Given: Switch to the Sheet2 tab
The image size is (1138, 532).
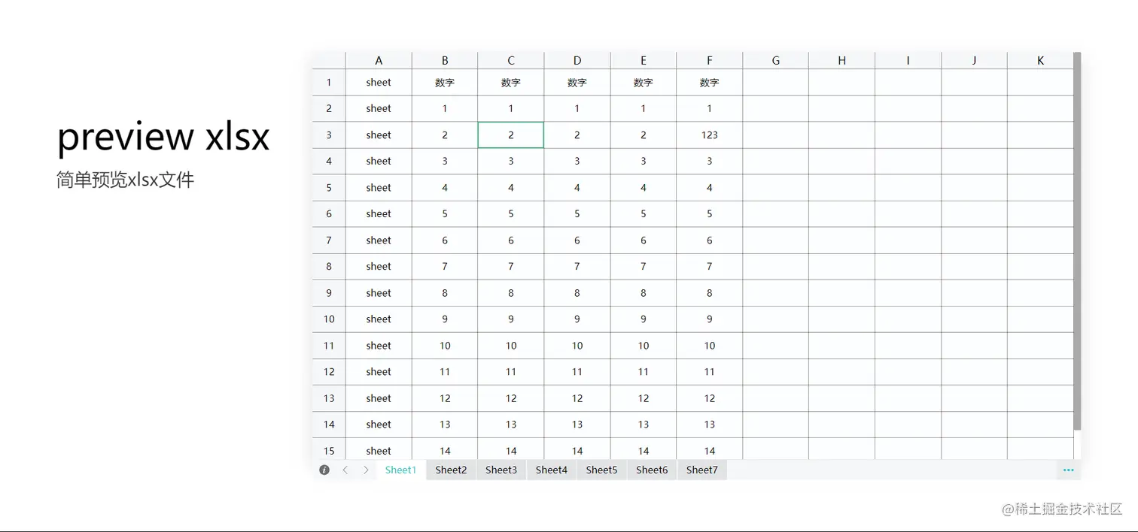Looking at the screenshot, I should point(451,470).
